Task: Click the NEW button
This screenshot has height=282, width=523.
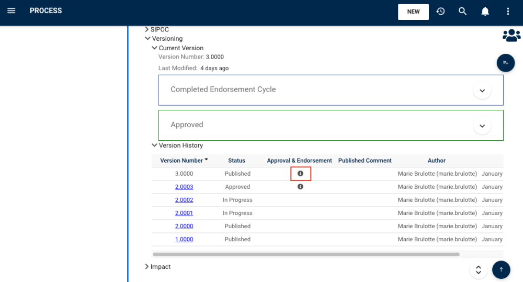Action: pos(413,12)
